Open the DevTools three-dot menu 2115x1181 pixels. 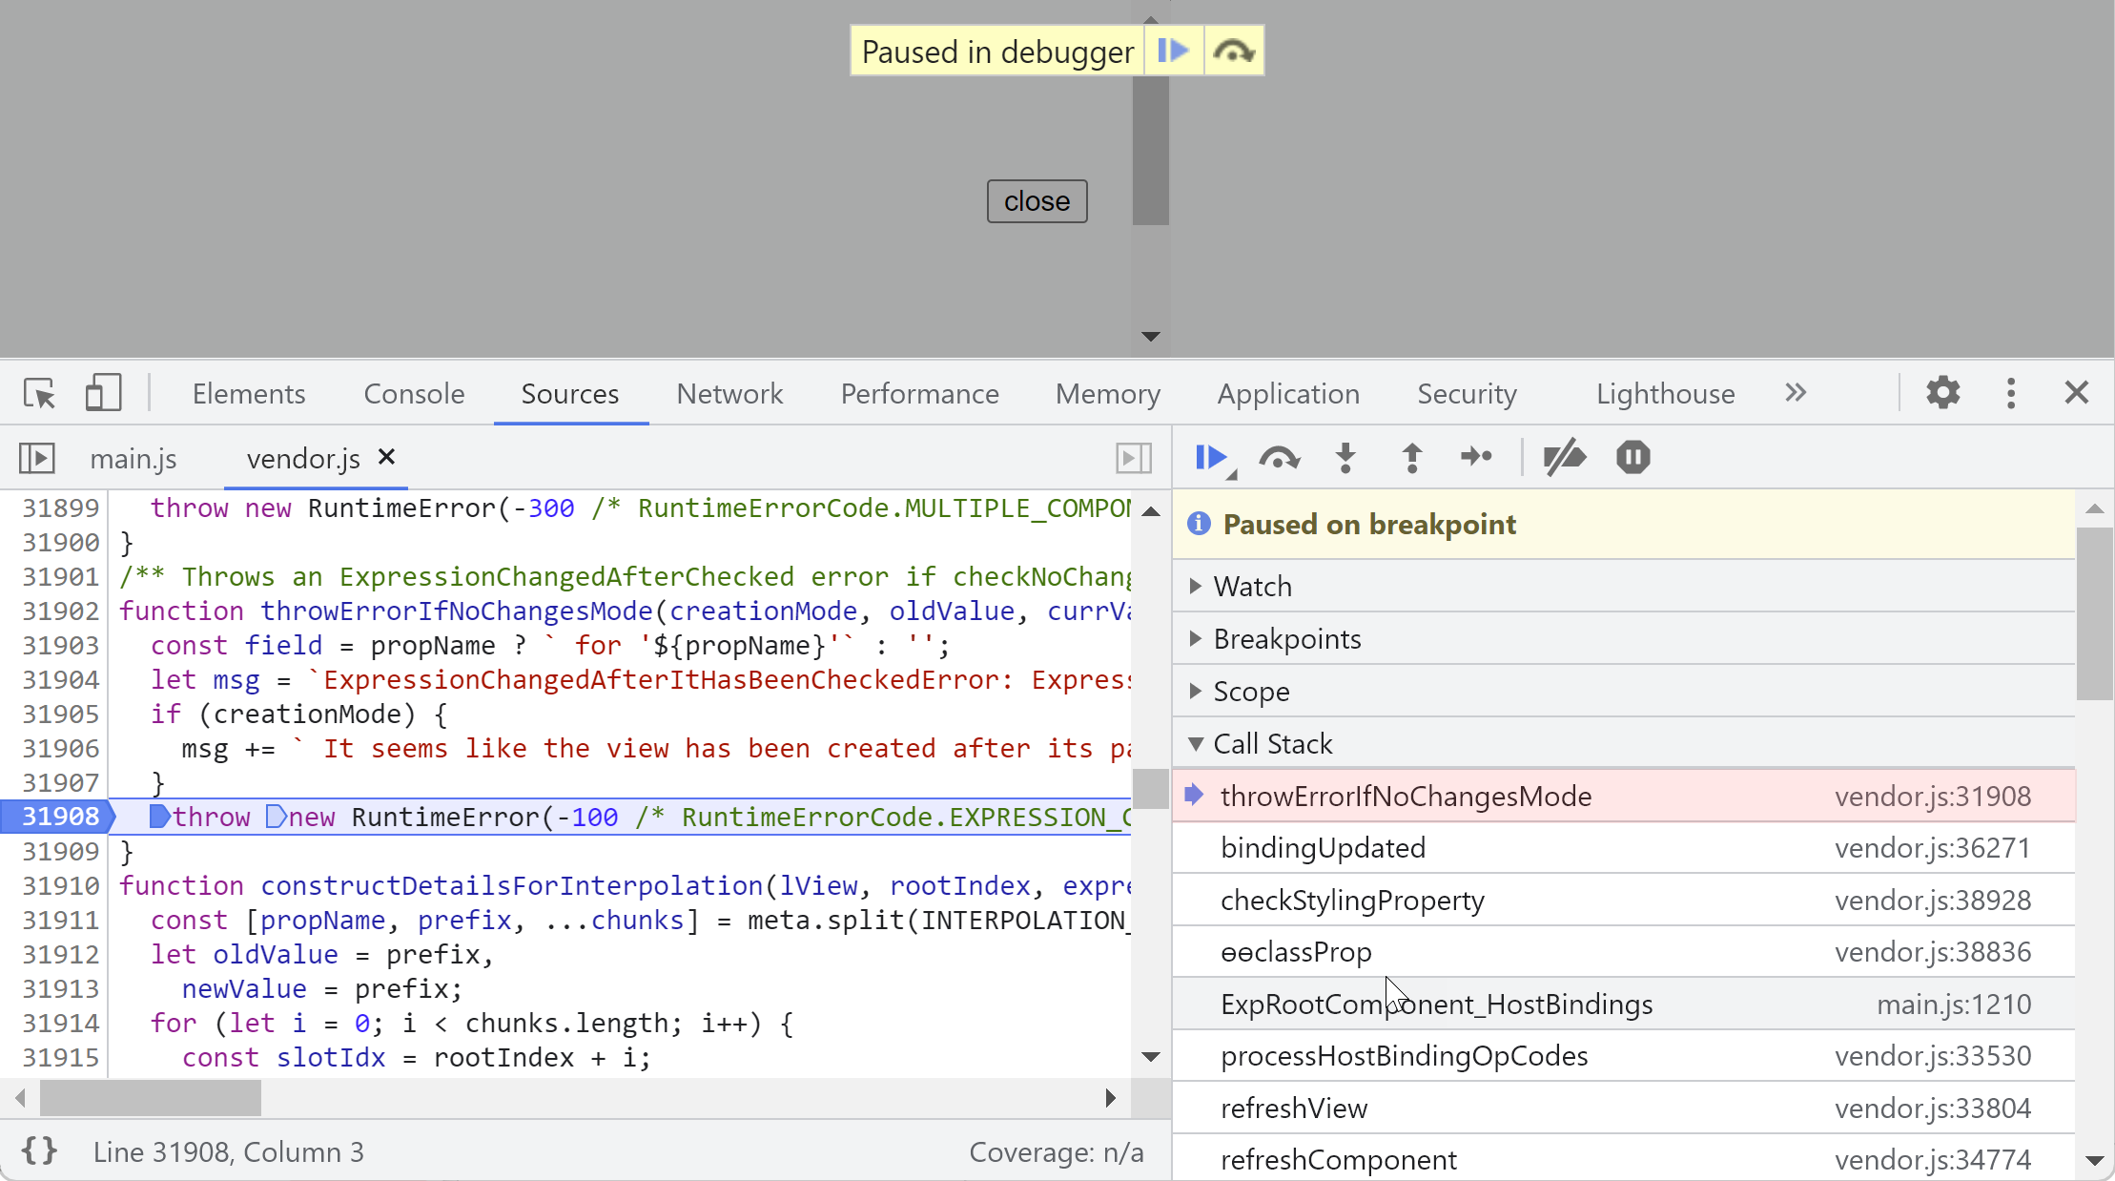[x=2011, y=392]
